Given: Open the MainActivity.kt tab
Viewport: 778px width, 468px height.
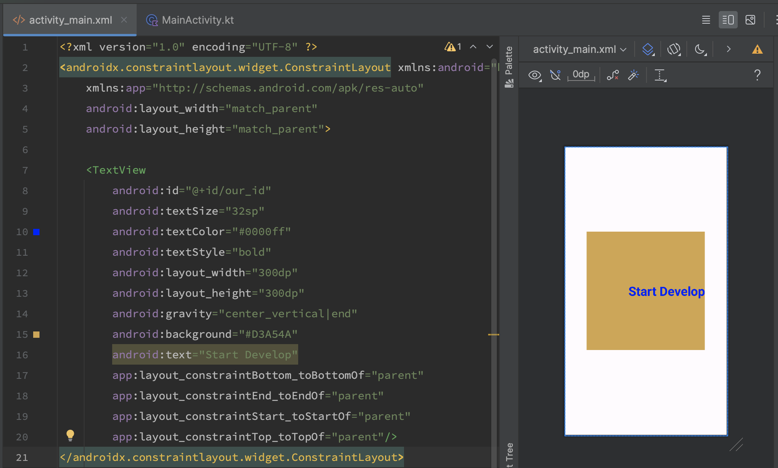Looking at the screenshot, I should [x=190, y=20].
